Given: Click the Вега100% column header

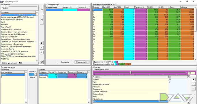Looking at the screenshot, I should click(108, 7).
